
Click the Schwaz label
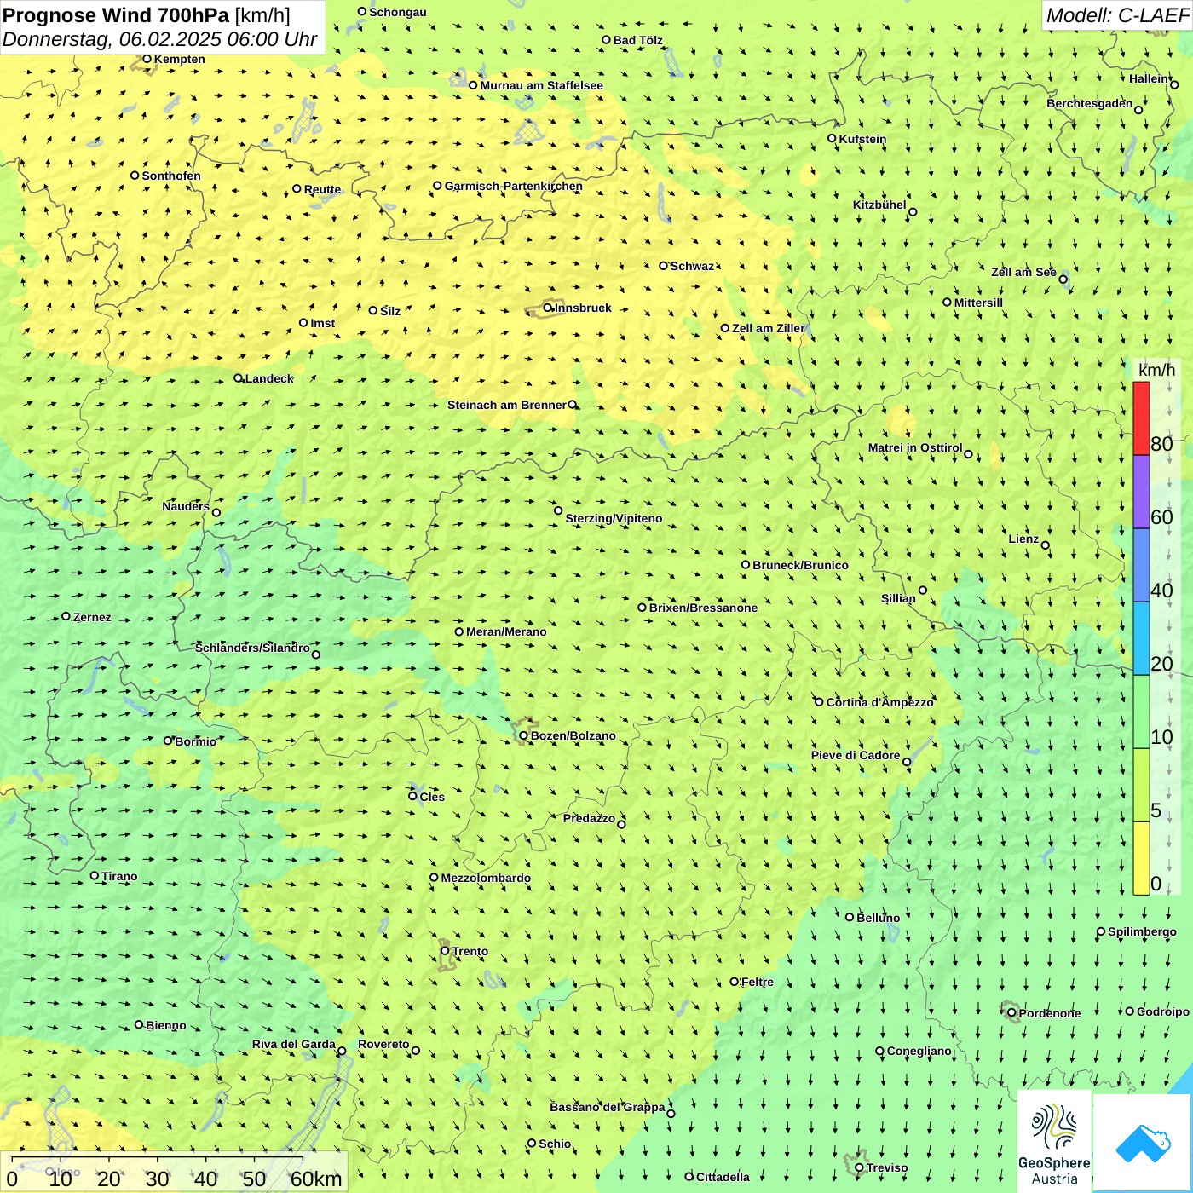(x=693, y=266)
